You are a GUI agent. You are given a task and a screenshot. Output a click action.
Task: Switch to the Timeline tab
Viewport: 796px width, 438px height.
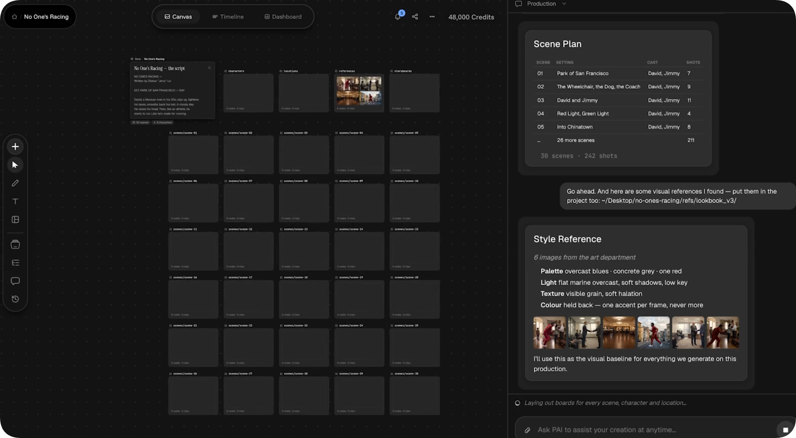tap(228, 16)
